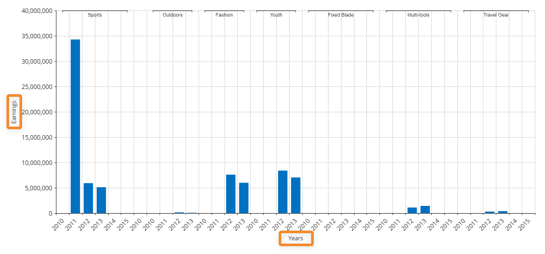Click the Fixed Blade group header
Viewport: 545px width, 254px height.
pyautogui.click(x=340, y=15)
